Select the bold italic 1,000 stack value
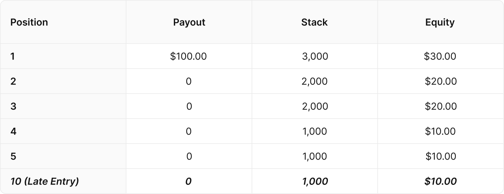Screen dimensions: 504x194 pyautogui.click(x=315, y=181)
